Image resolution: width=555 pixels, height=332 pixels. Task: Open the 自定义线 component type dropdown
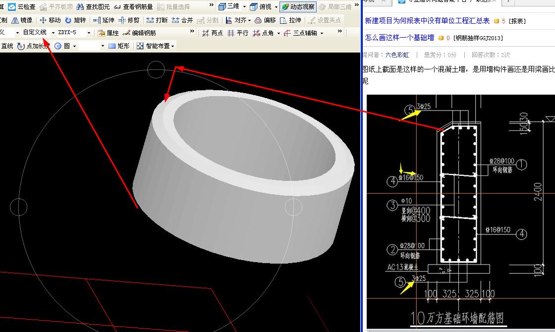pos(53,33)
